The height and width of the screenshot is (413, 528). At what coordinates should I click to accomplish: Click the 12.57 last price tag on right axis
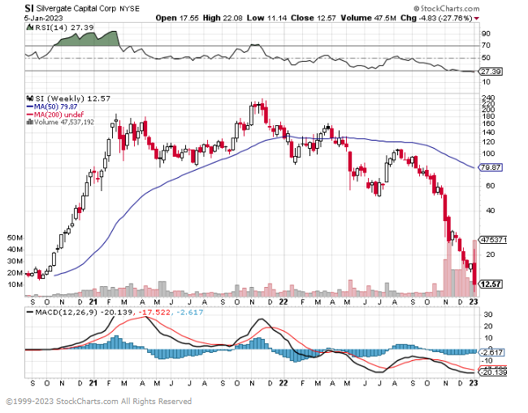coord(491,285)
